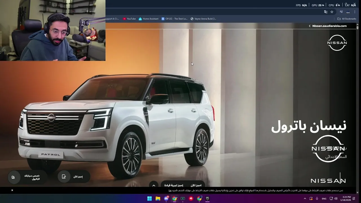The width and height of the screenshot is (361, 203).
Task: Click the 'إحجز تجربة قيادة' test drive button
Action: 174,185
